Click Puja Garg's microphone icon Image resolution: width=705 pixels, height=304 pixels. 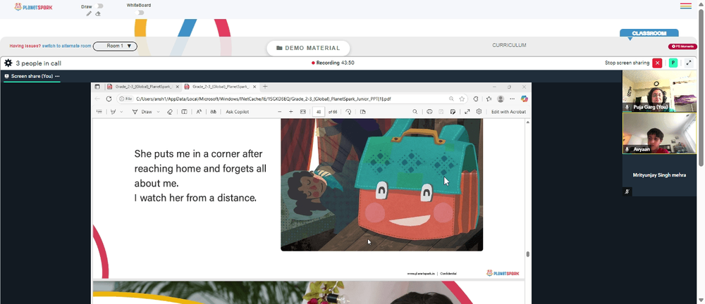click(627, 108)
